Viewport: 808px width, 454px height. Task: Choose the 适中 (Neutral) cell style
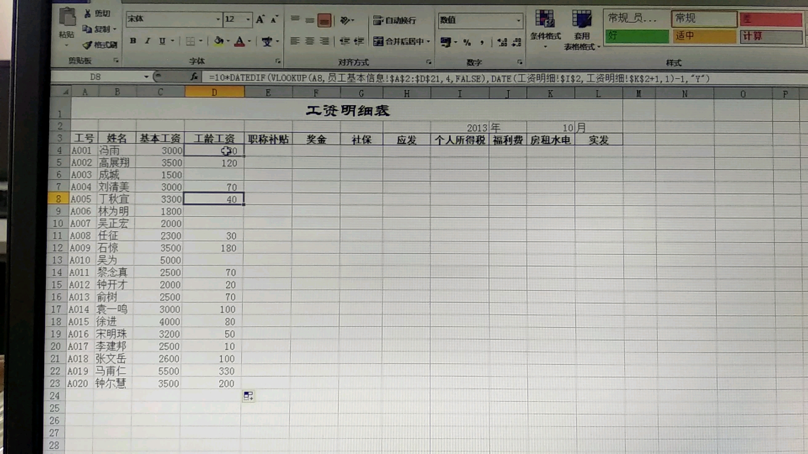[x=704, y=36]
